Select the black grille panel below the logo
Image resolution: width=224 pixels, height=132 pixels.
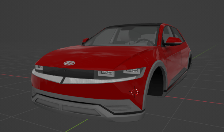[68, 72]
